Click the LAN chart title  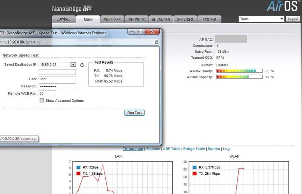click(118, 156)
